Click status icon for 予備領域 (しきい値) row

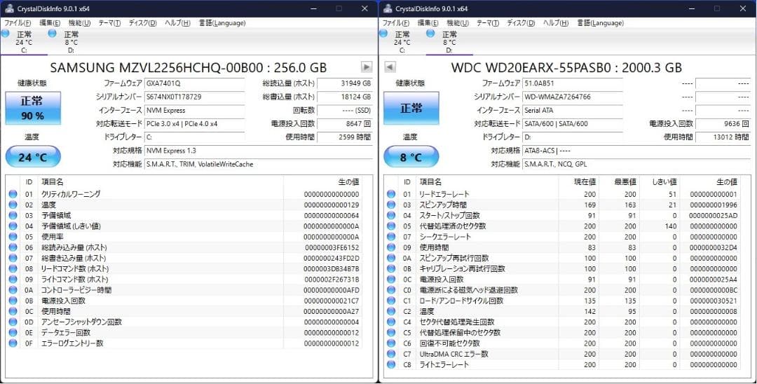coord(13,226)
